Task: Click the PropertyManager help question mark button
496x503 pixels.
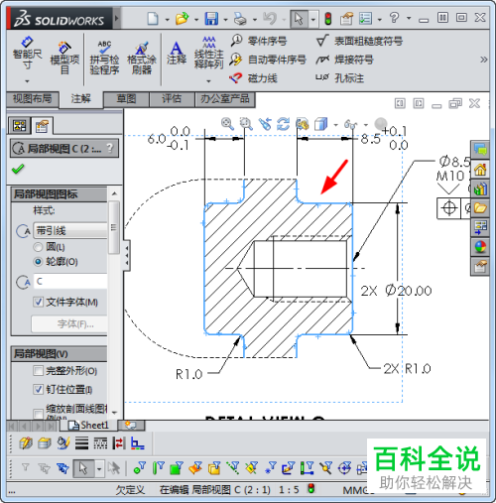Action: coord(110,148)
